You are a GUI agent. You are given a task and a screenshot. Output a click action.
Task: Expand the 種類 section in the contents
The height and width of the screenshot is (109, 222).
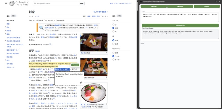point(6,34)
